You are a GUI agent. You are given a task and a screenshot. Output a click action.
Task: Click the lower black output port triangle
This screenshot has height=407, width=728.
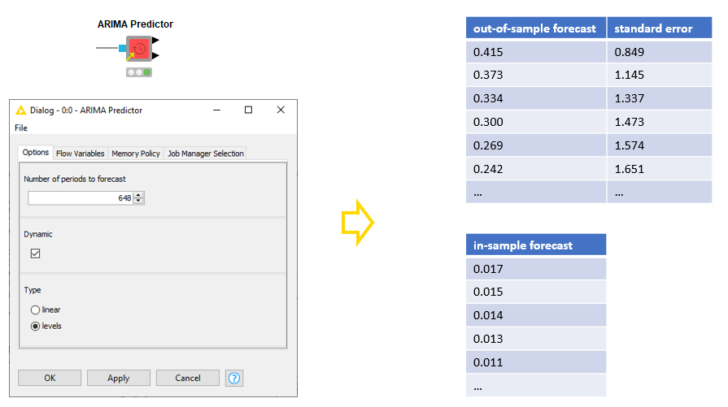(155, 55)
